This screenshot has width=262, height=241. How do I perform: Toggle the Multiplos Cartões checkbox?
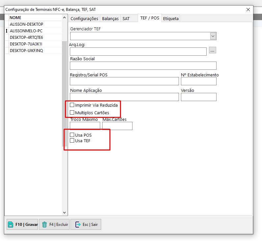point(72,113)
